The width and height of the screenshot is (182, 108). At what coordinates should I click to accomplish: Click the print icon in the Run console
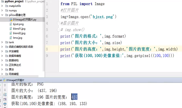pyautogui.click(x=5, y=104)
